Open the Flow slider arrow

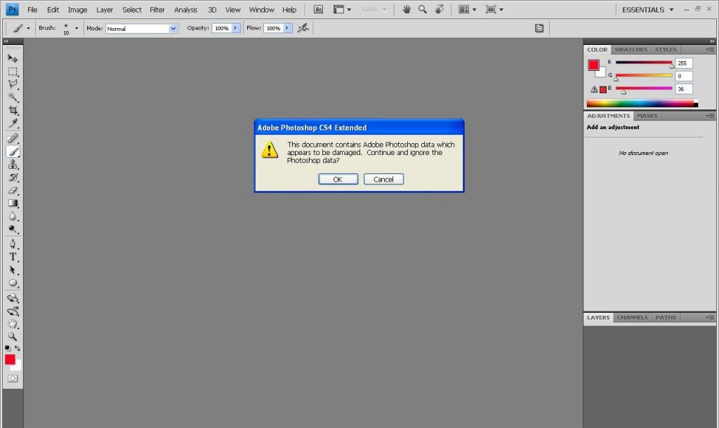click(x=287, y=28)
